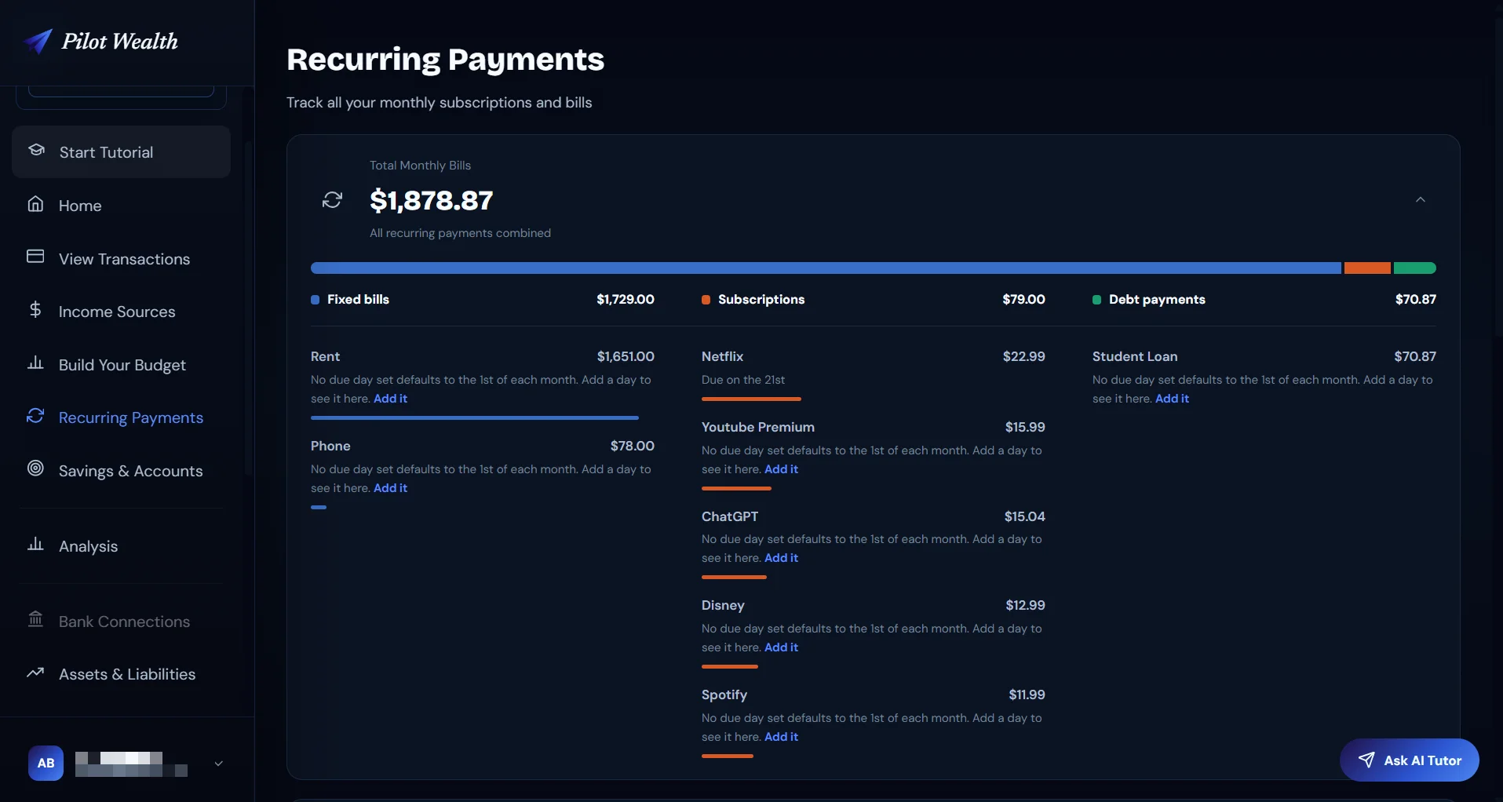Click Add it link for ChatGPT
Screen dimensions: 1503x802
781,558
